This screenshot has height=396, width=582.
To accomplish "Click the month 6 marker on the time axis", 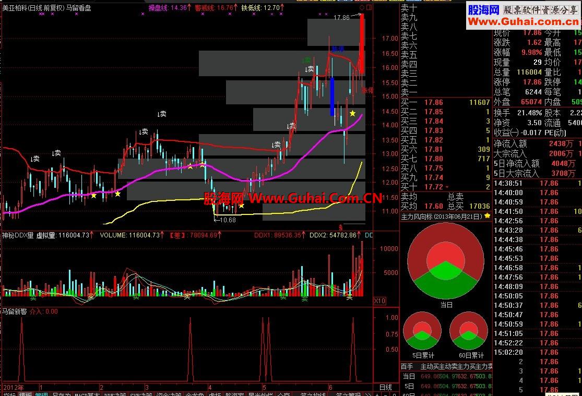I will [x=330, y=388].
